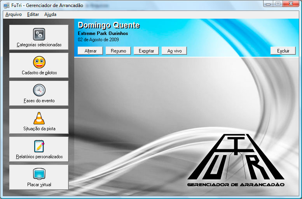
Task: Launch the Placar virtual monitor icon
Action: tap(39, 174)
